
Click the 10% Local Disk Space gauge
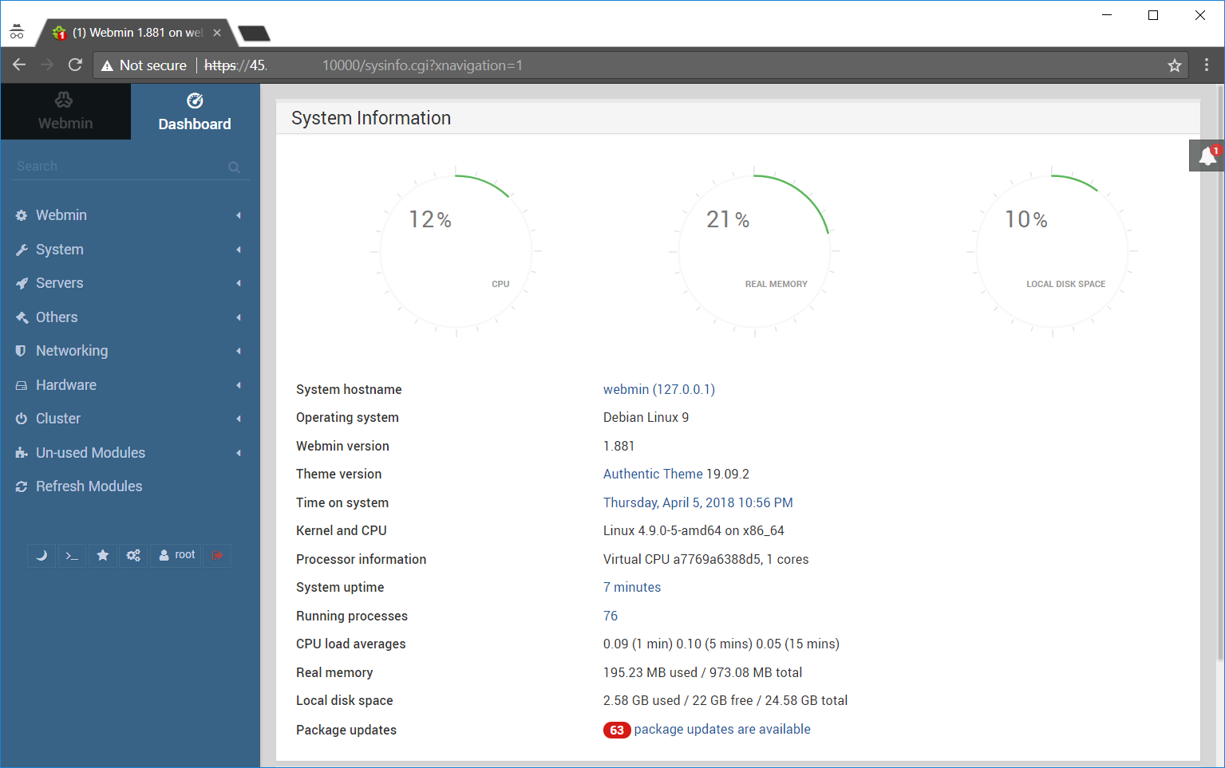click(x=1052, y=251)
